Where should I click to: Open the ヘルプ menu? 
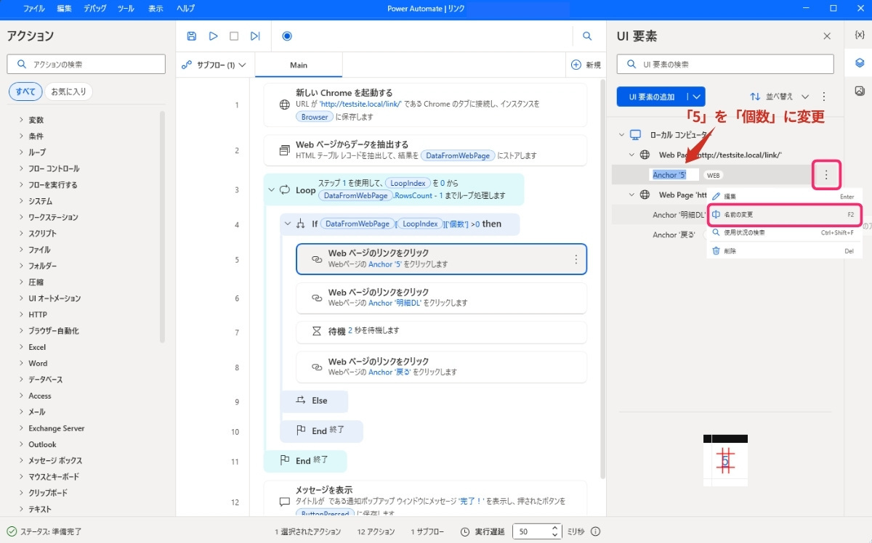point(185,9)
